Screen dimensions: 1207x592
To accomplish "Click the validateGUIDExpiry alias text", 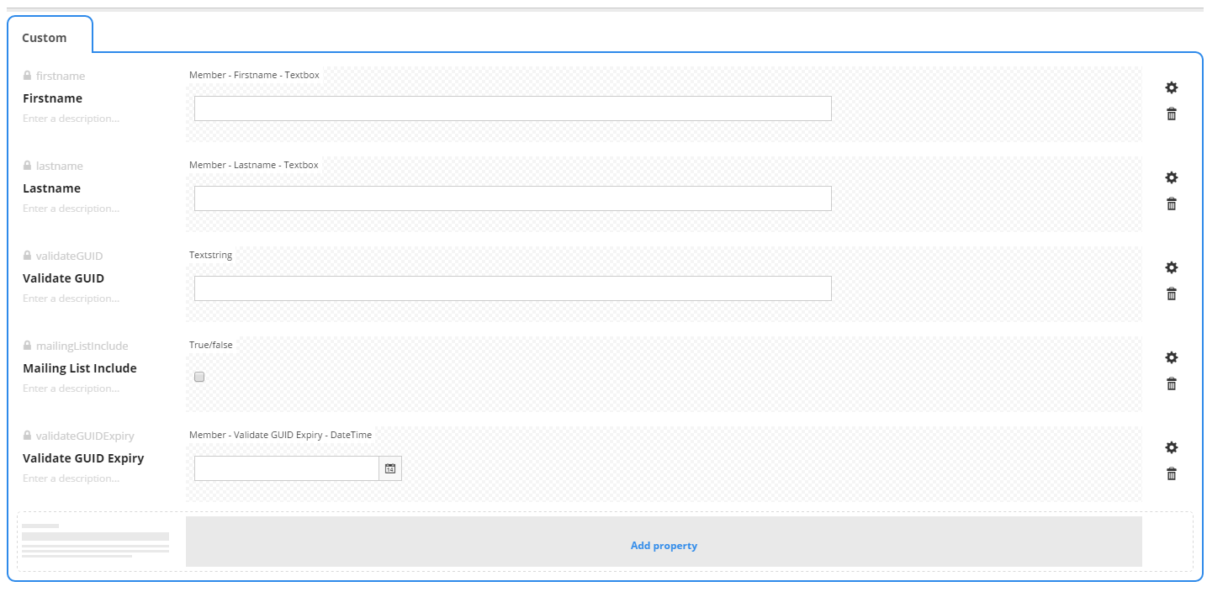I will 85,436.
